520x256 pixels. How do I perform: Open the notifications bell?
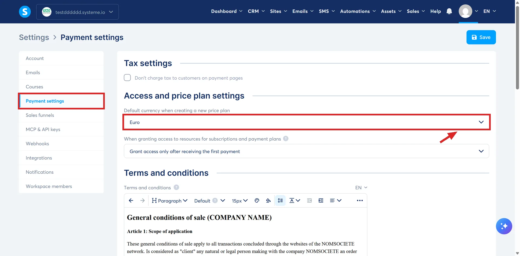tap(449, 11)
